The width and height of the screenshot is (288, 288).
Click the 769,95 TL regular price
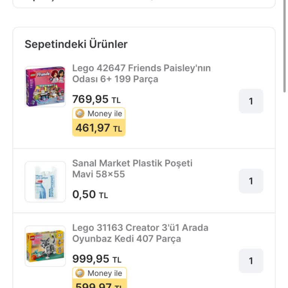[x=96, y=99]
